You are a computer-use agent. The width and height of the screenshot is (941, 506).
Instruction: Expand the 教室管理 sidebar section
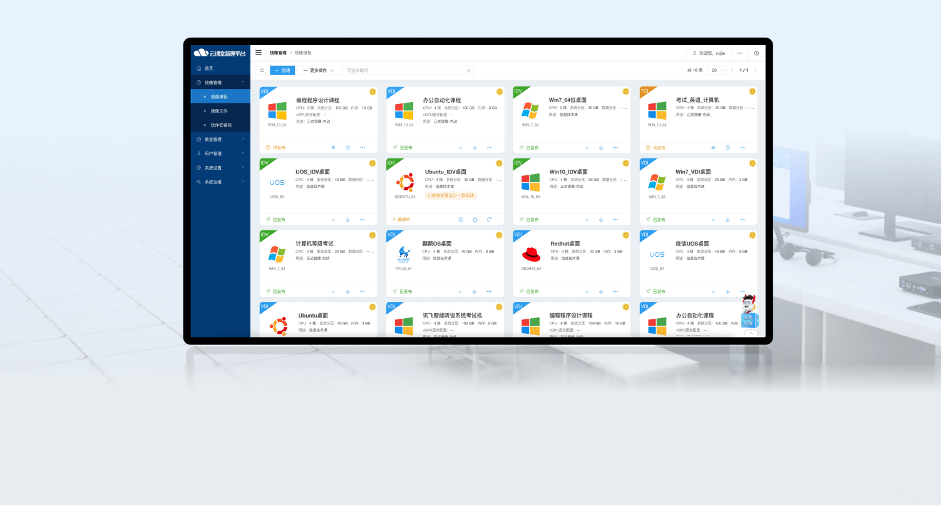click(x=220, y=139)
